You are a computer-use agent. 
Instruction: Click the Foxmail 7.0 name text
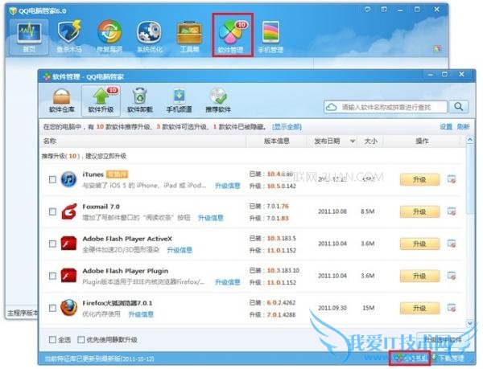101,207
